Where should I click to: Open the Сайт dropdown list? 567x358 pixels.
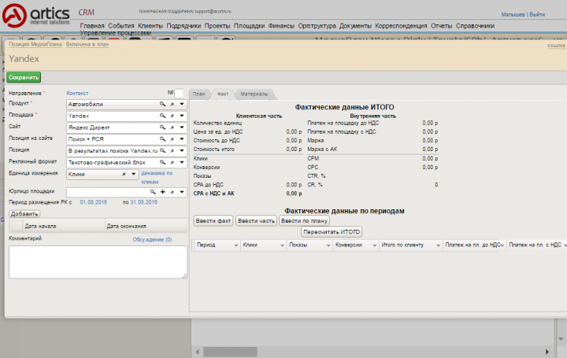click(x=182, y=127)
